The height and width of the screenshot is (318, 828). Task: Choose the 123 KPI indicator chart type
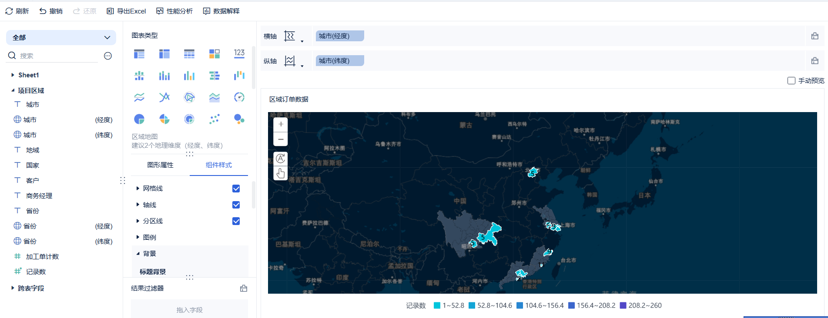tap(239, 53)
